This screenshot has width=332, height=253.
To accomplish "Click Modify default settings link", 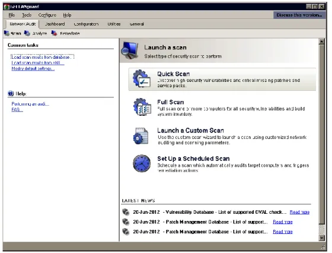I will tap(33, 68).
